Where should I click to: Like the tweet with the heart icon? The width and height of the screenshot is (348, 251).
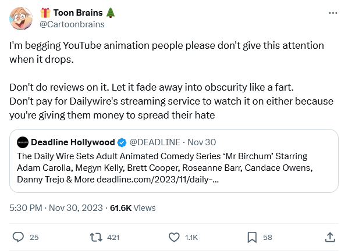pos(174,237)
